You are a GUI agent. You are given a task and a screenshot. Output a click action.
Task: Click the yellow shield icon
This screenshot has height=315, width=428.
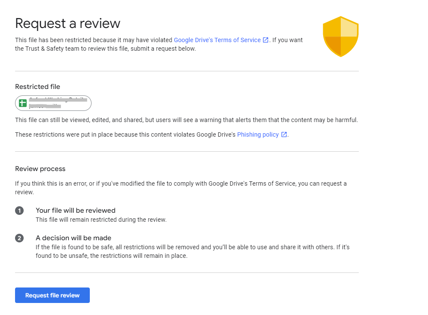click(x=341, y=37)
